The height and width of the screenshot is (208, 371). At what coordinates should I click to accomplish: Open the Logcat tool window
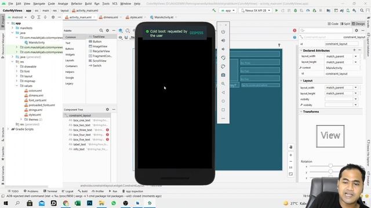[x=67, y=191]
